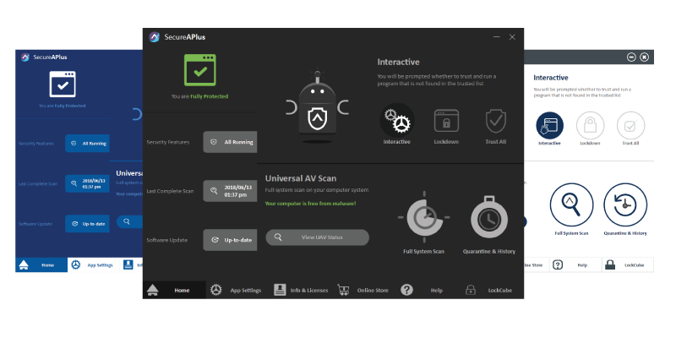The image size is (676, 338).
Task: Click free from malware message in dark window
Action: (x=311, y=203)
